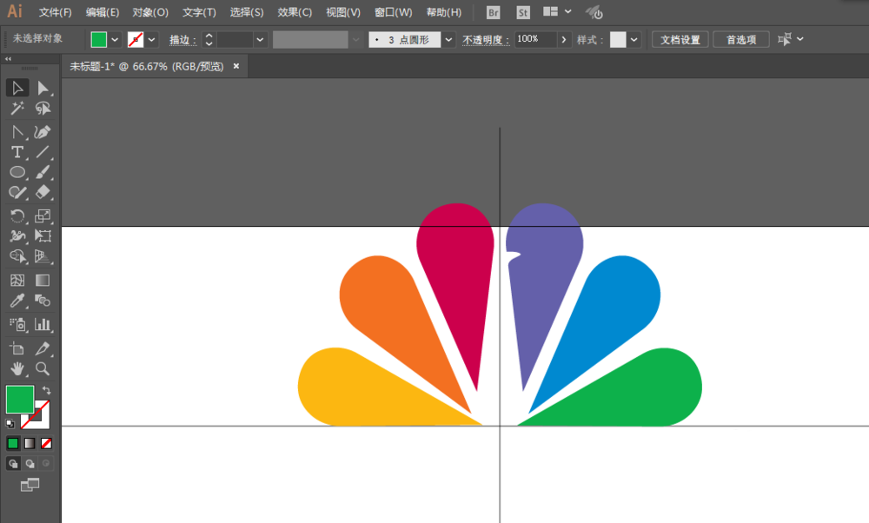Select the Gradient tool
This screenshot has height=523, width=869.
(x=43, y=281)
